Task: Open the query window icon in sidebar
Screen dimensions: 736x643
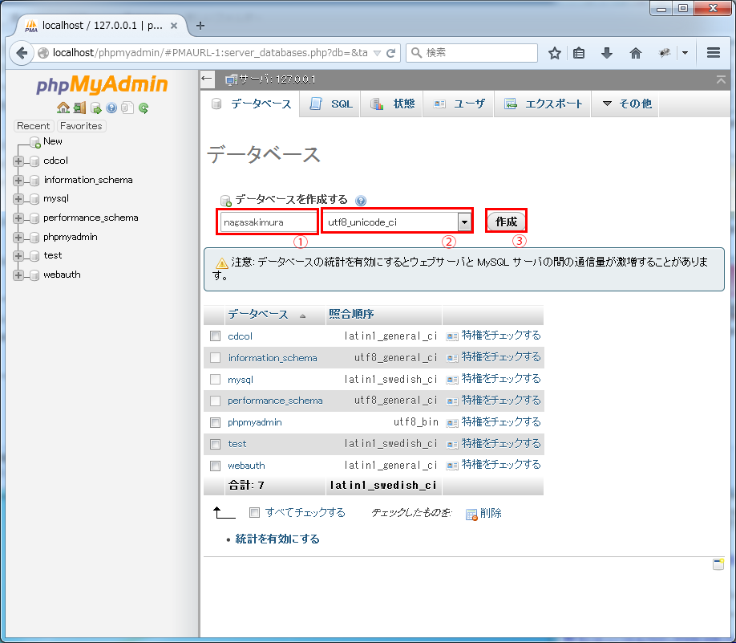Action: [x=95, y=108]
